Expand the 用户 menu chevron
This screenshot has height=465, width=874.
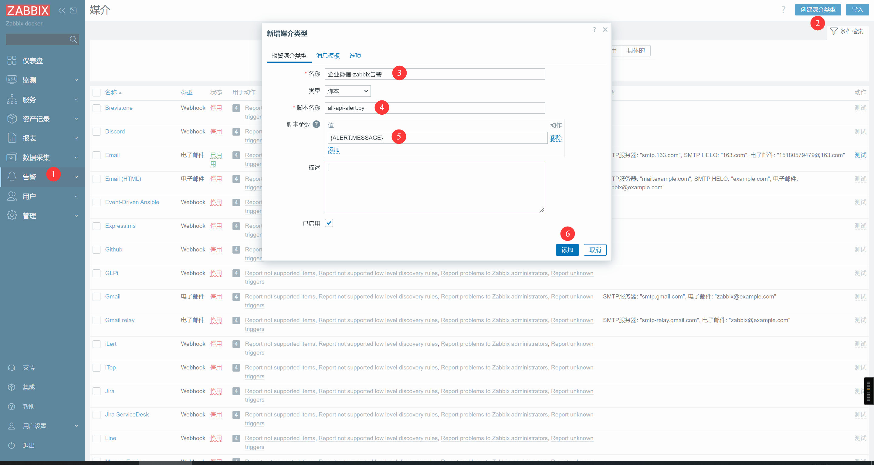pos(76,196)
